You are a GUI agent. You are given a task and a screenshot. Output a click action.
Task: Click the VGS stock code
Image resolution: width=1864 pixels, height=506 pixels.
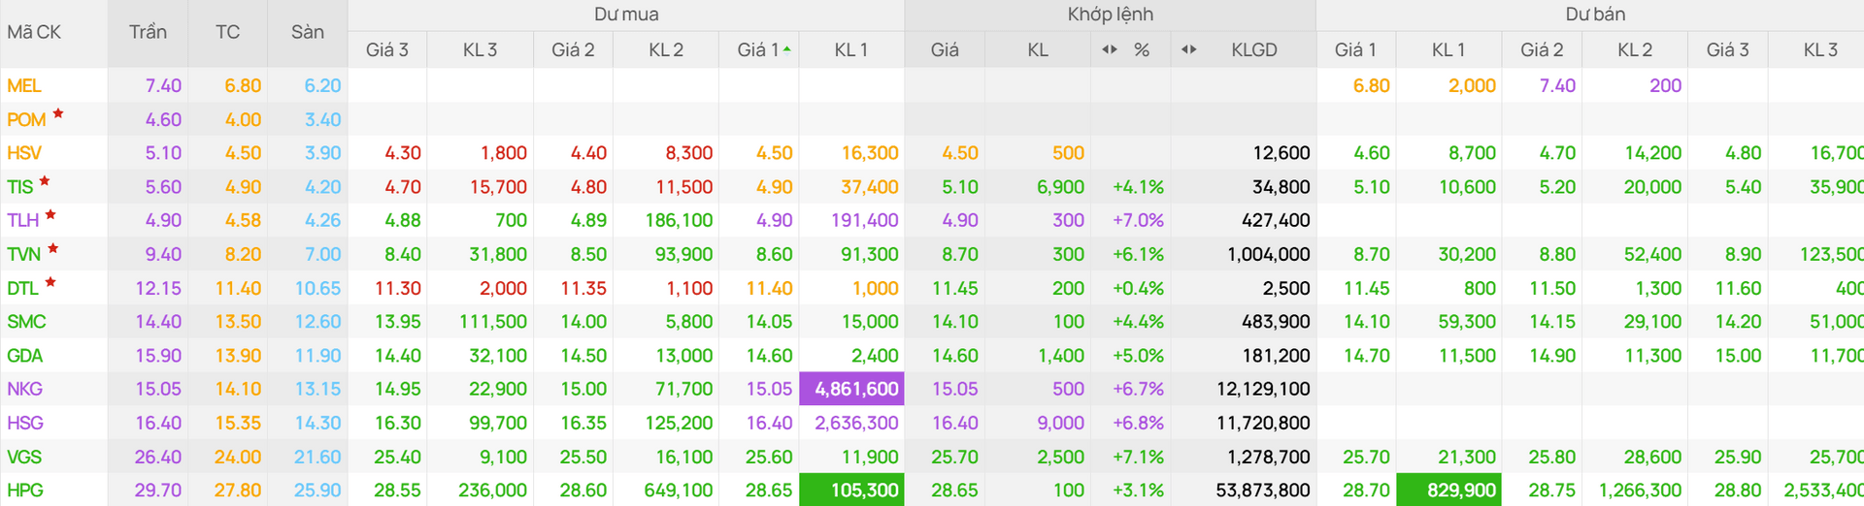(x=24, y=457)
